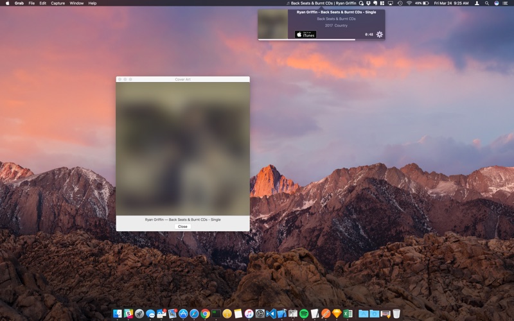514x321 pixels.
Task: Launch Google Chrome from the Dock
Action: point(205,313)
